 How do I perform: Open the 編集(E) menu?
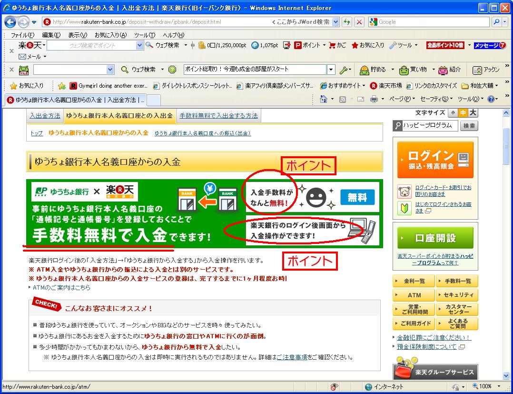(x=51, y=35)
